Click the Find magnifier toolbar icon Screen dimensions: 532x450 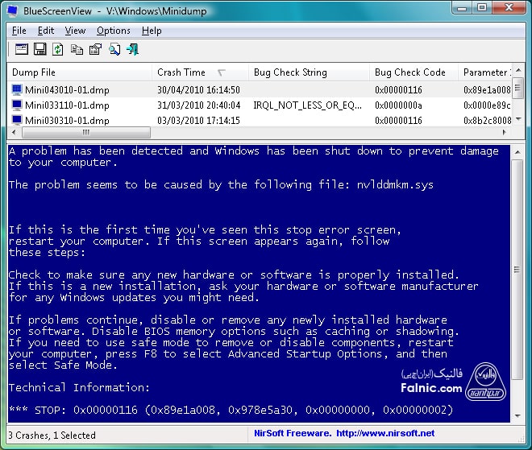[x=114, y=50]
